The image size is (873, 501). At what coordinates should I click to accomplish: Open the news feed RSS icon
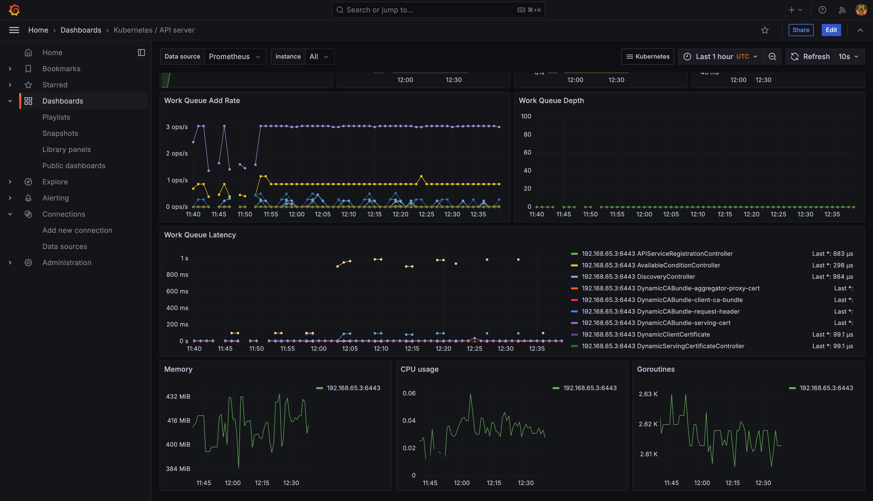[842, 10]
